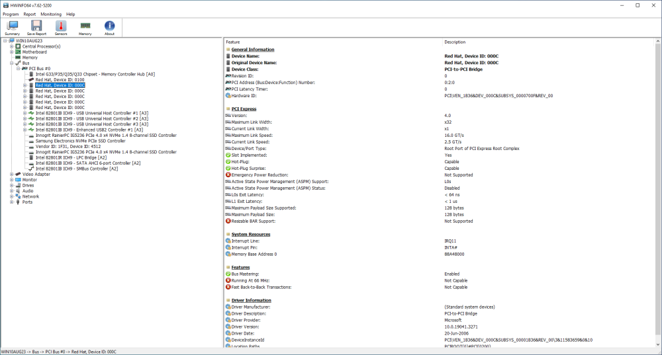Select Samsung Electronics NVMe PCIe SSD Controller
Screen dimensions: 662x355
(80, 141)
